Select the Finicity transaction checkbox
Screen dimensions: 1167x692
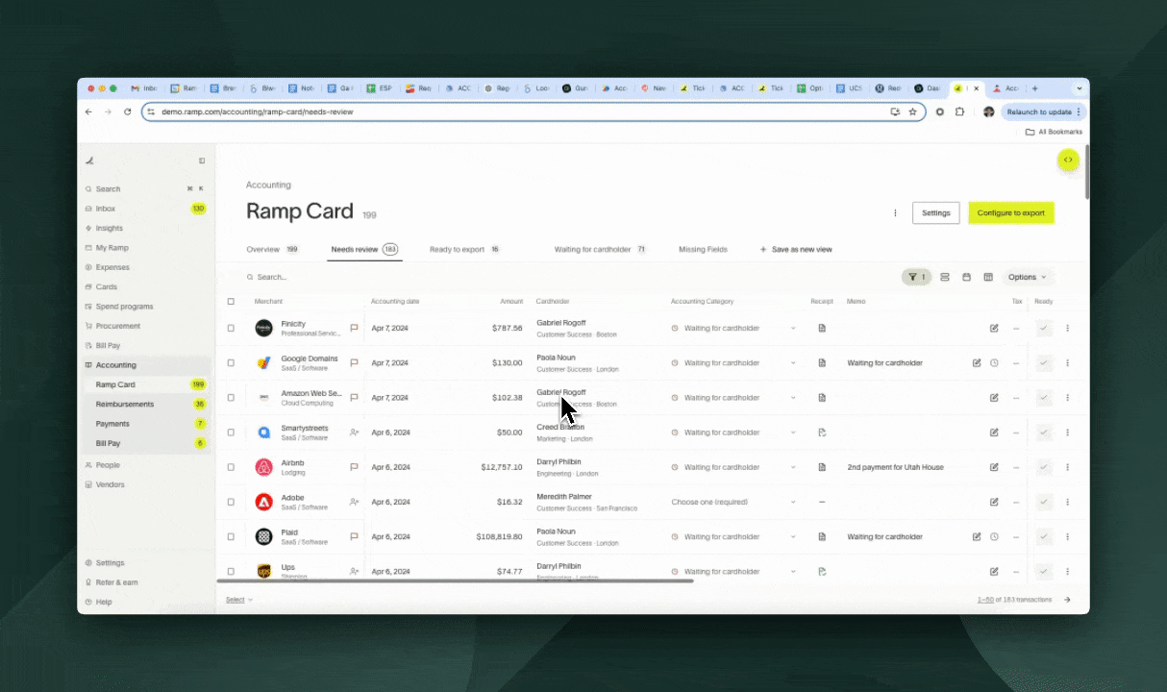pyautogui.click(x=231, y=328)
